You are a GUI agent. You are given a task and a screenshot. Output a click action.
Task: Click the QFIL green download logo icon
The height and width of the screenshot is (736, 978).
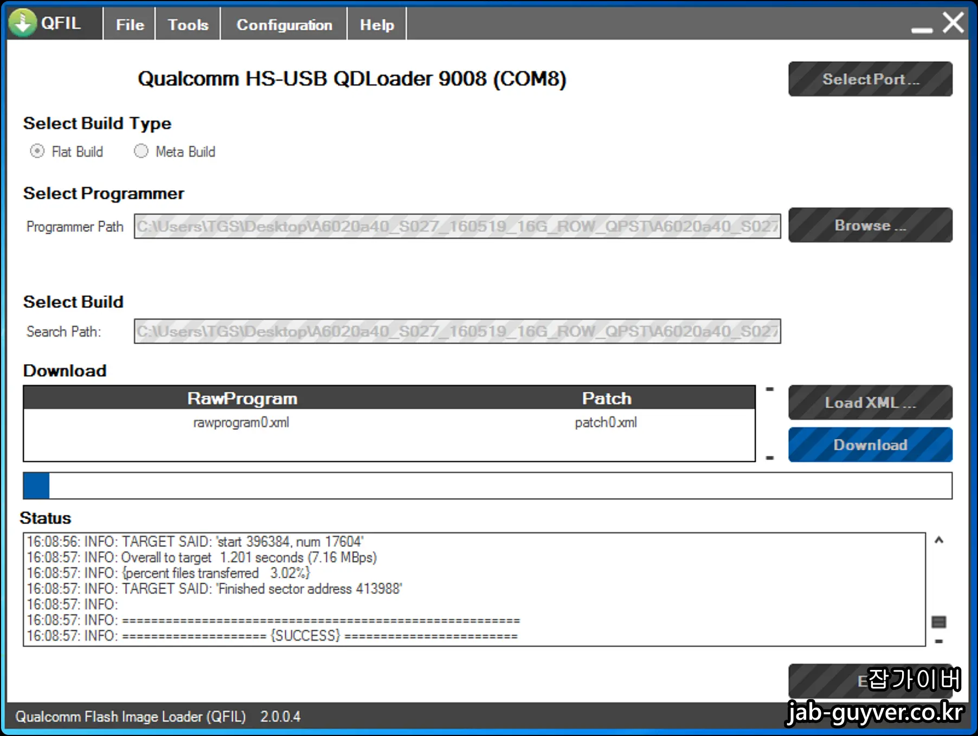pyautogui.click(x=23, y=23)
